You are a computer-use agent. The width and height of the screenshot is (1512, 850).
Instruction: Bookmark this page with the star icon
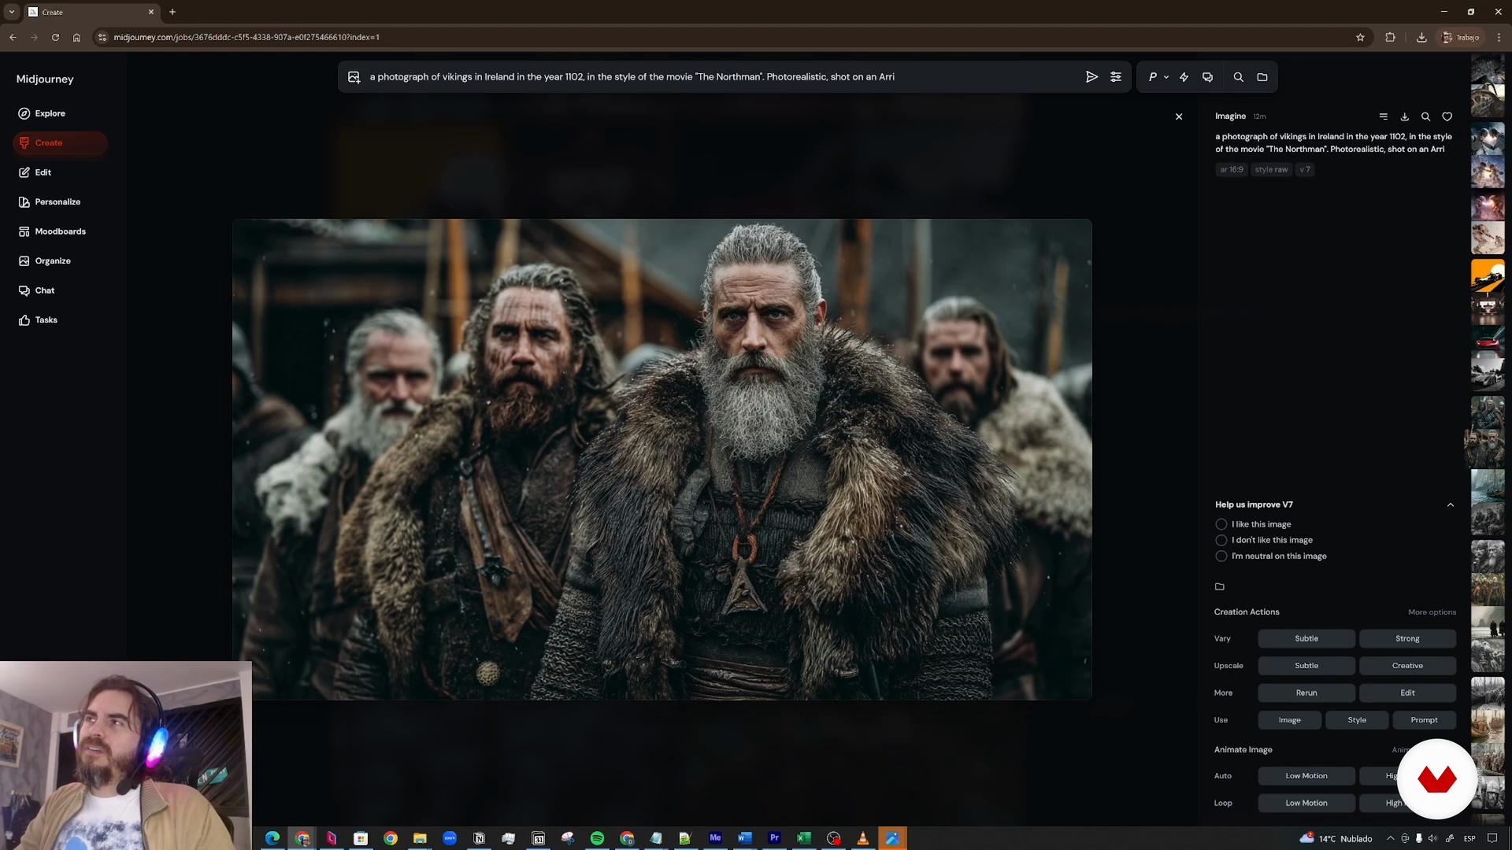pos(1360,37)
